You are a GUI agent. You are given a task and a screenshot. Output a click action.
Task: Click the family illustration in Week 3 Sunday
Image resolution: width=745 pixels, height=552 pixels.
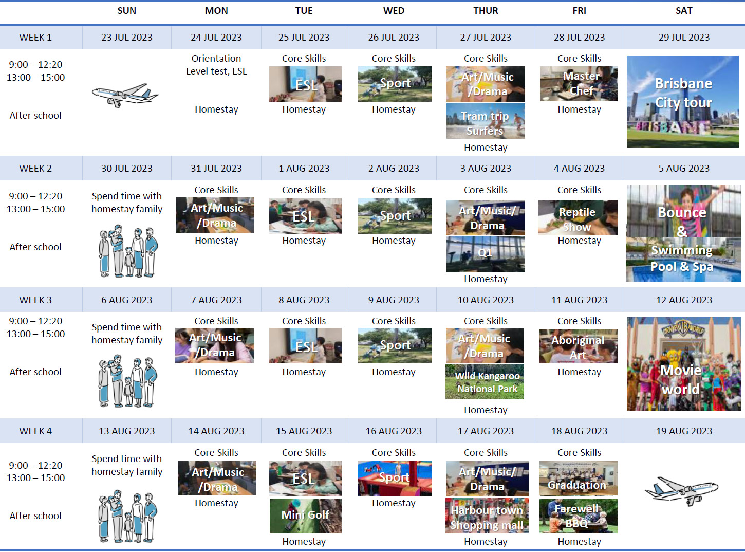[128, 381]
